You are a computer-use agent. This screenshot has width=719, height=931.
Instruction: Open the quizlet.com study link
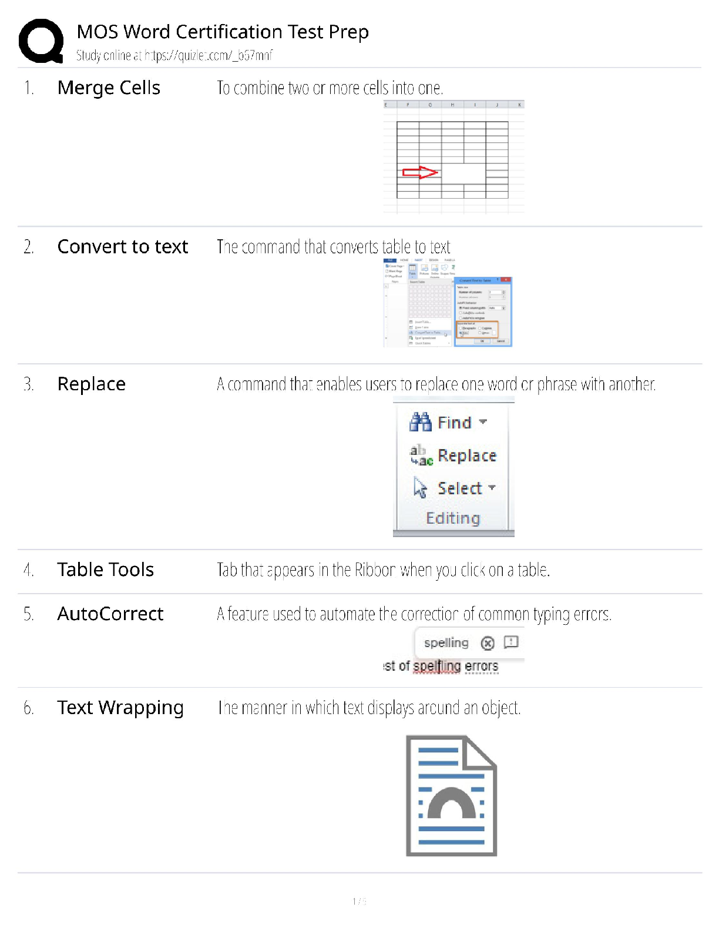[209, 55]
